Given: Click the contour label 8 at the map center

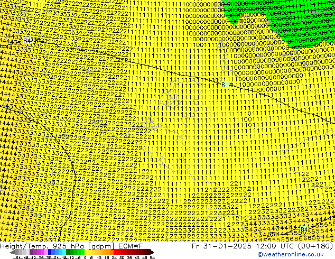Looking at the screenshot, I should [224, 85].
